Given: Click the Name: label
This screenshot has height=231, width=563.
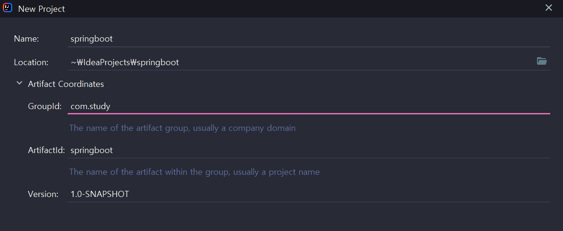Looking at the screenshot, I should click(x=26, y=39).
